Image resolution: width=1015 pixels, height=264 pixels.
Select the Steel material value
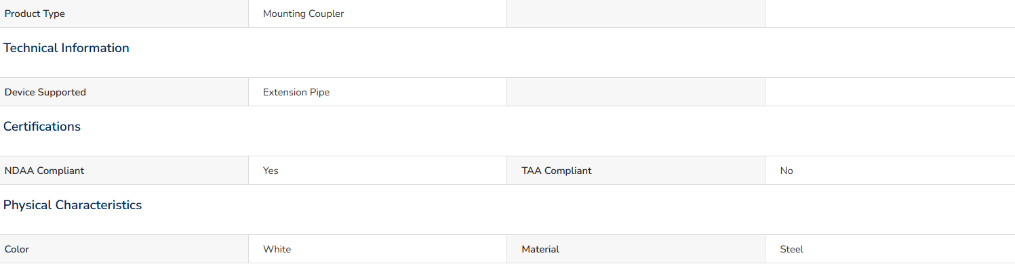pyautogui.click(x=792, y=249)
